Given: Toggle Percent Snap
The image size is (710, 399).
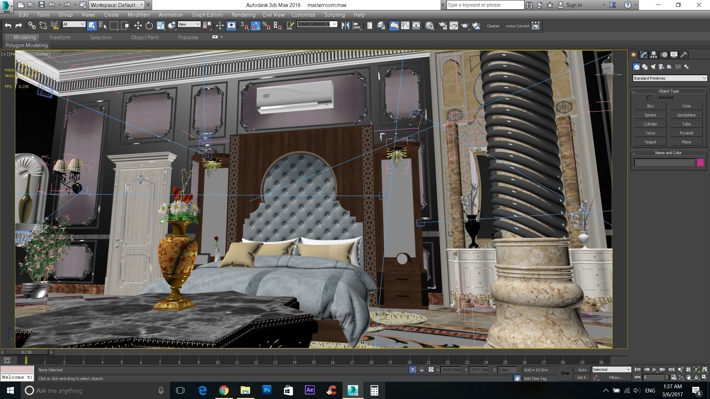Looking at the screenshot, I should (x=267, y=26).
